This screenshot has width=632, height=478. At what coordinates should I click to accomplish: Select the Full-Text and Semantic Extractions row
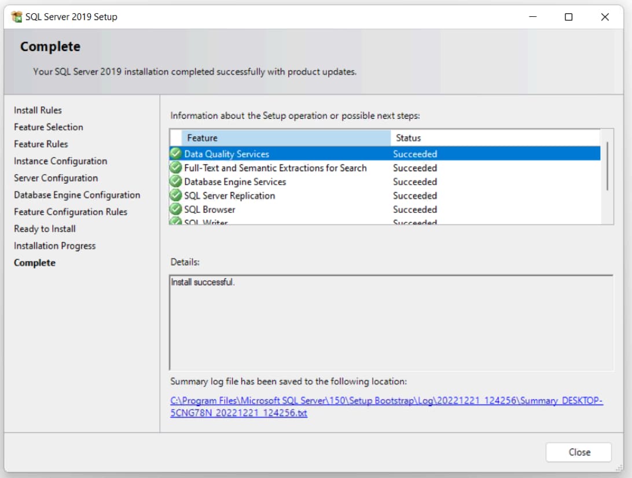pos(275,168)
